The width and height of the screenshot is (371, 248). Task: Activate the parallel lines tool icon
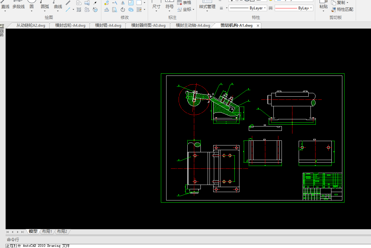tap(68, 2)
